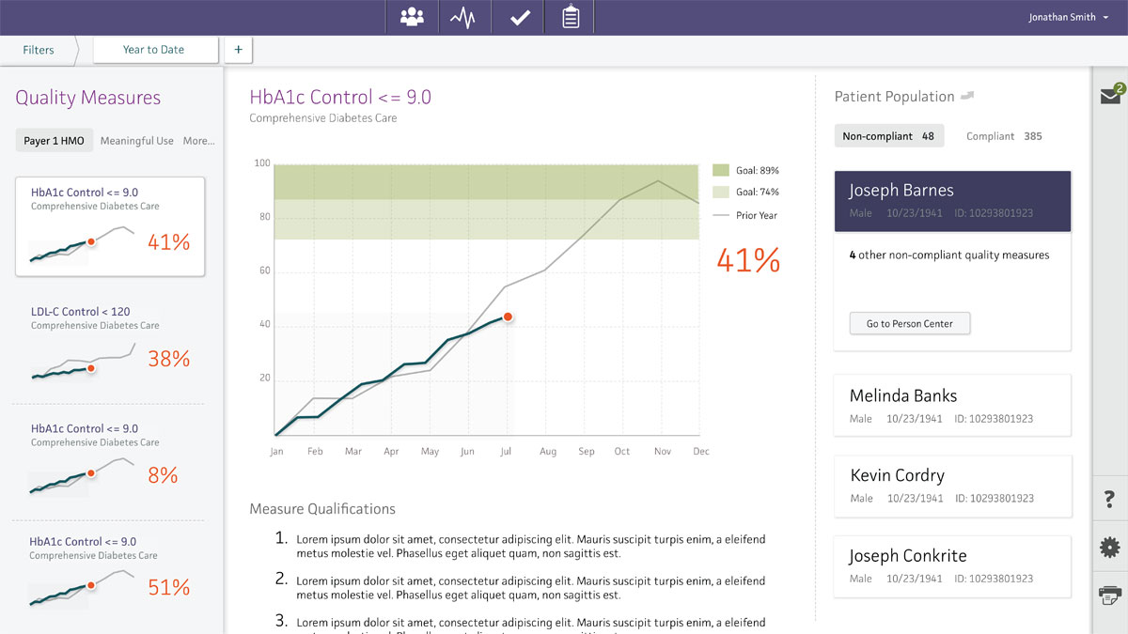Expand the Filters breadcrumb panel
Screen dimensions: 1128x634
pyautogui.click(x=39, y=50)
